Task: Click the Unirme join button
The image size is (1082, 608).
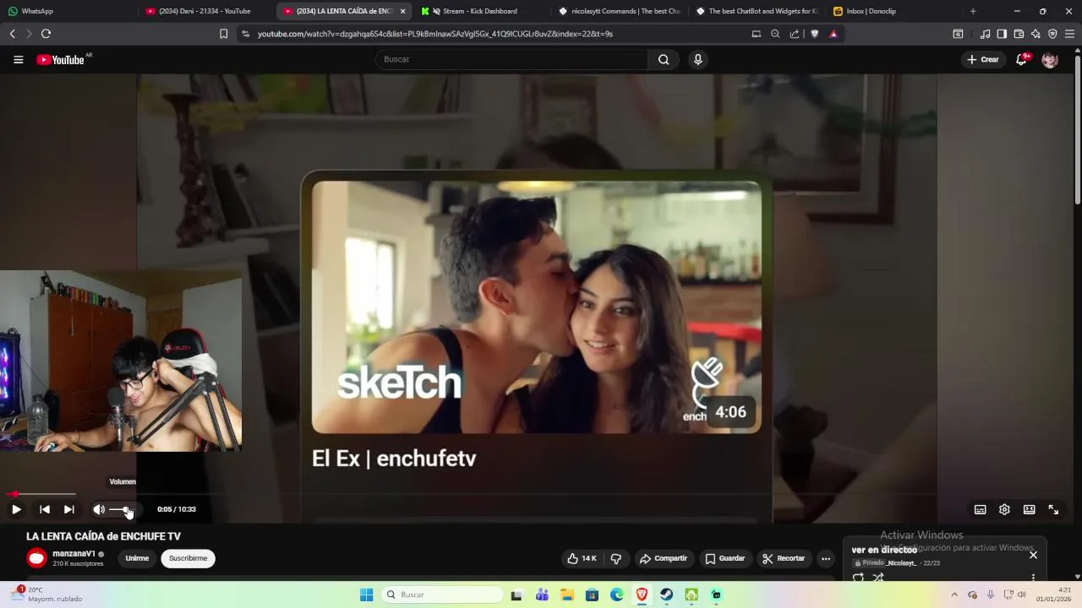Action: tap(137, 558)
